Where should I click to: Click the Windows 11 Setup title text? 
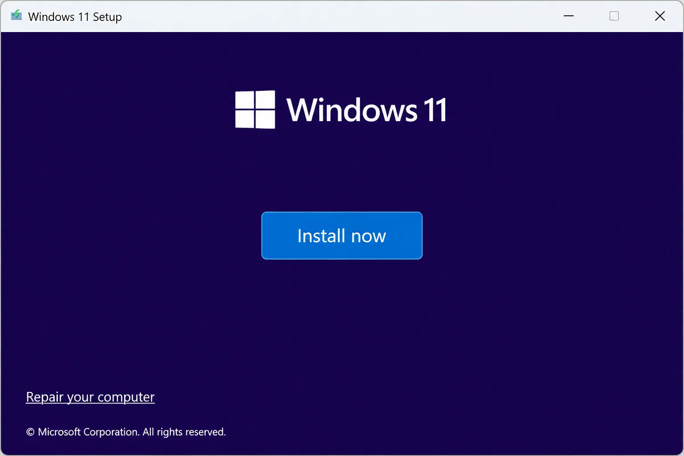click(75, 17)
